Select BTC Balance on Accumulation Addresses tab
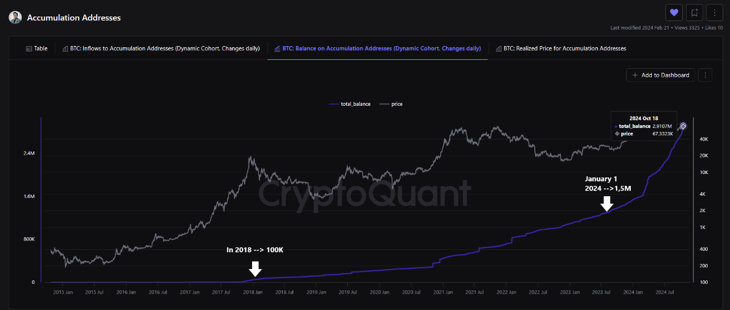This screenshot has width=730, height=310. [x=378, y=48]
